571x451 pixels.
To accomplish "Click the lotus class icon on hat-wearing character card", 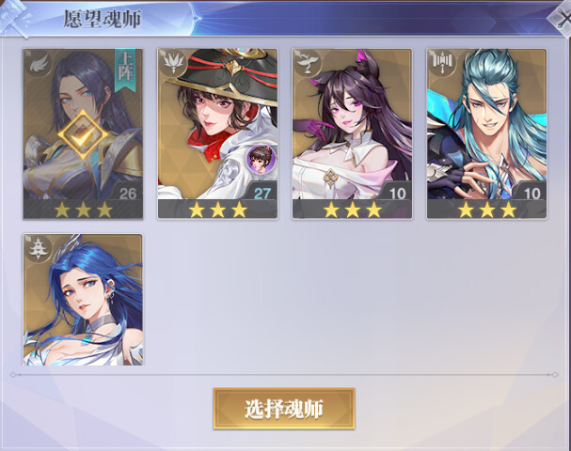I will [173, 65].
